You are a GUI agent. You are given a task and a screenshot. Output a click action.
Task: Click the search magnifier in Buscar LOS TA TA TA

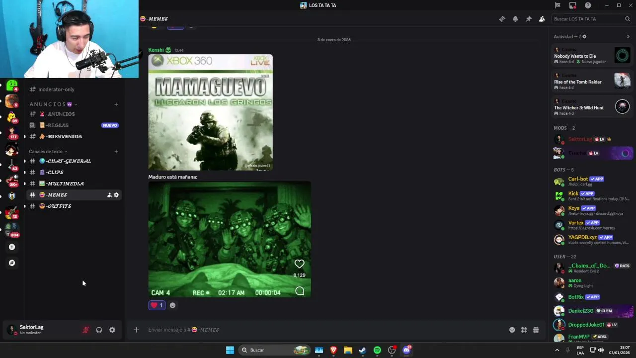628,19
